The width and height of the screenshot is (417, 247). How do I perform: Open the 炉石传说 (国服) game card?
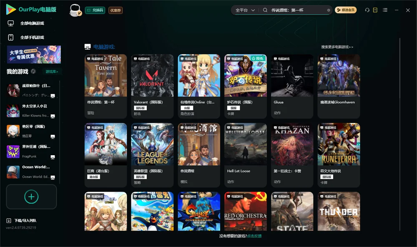pos(246,86)
